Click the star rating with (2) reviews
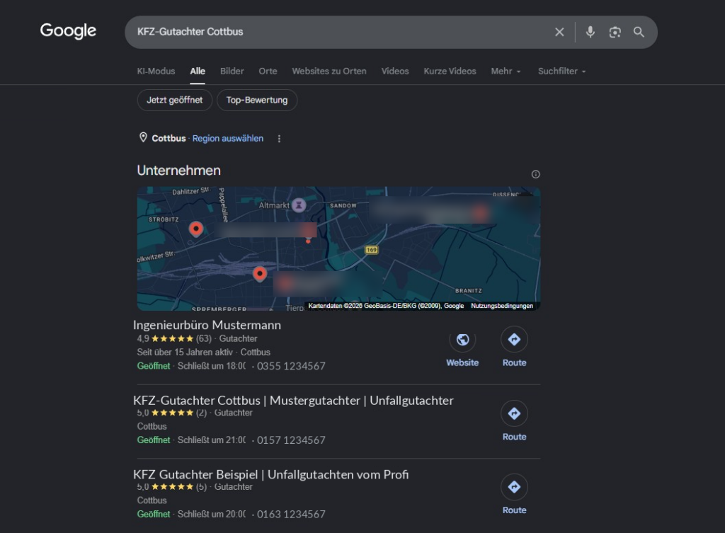The image size is (725, 533). click(171, 413)
